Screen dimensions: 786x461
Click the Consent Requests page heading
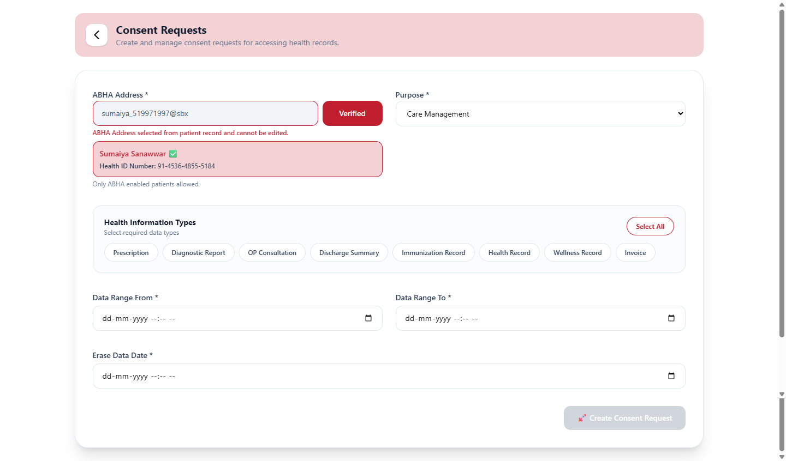click(162, 30)
